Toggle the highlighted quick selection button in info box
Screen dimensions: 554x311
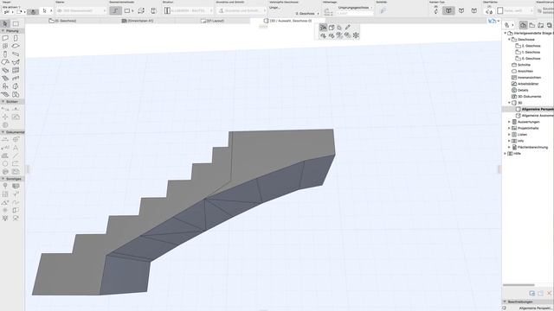pos(33,11)
